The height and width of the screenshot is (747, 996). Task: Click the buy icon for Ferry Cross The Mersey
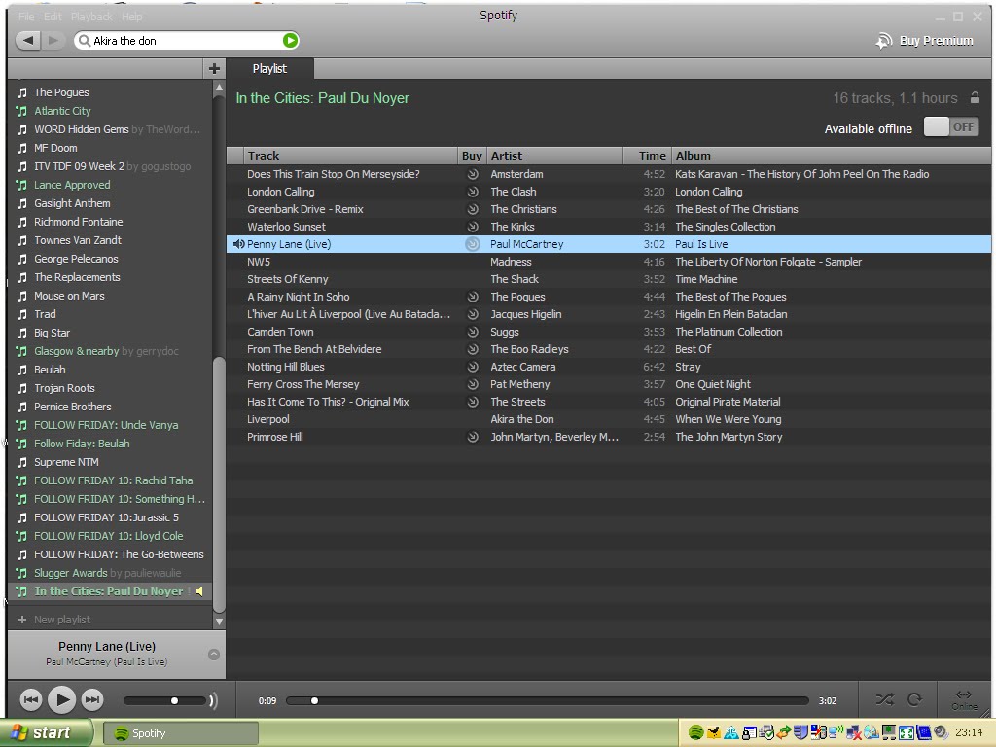pyautogui.click(x=473, y=384)
